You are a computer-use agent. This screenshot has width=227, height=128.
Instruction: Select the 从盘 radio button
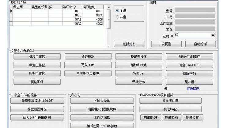[118, 17]
